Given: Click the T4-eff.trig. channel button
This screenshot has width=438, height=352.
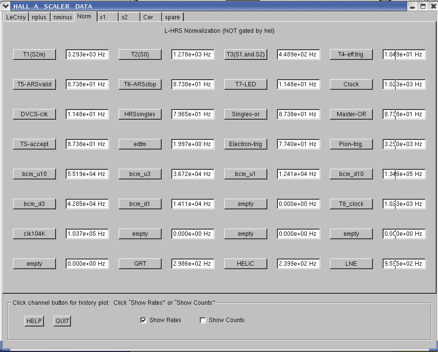Looking at the screenshot, I should click(351, 54).
